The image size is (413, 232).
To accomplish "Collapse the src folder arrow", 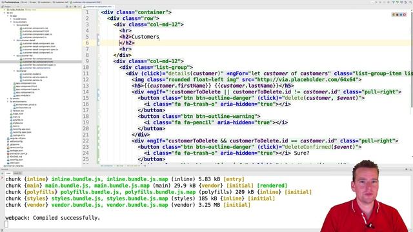I will (x=5, y=13).
